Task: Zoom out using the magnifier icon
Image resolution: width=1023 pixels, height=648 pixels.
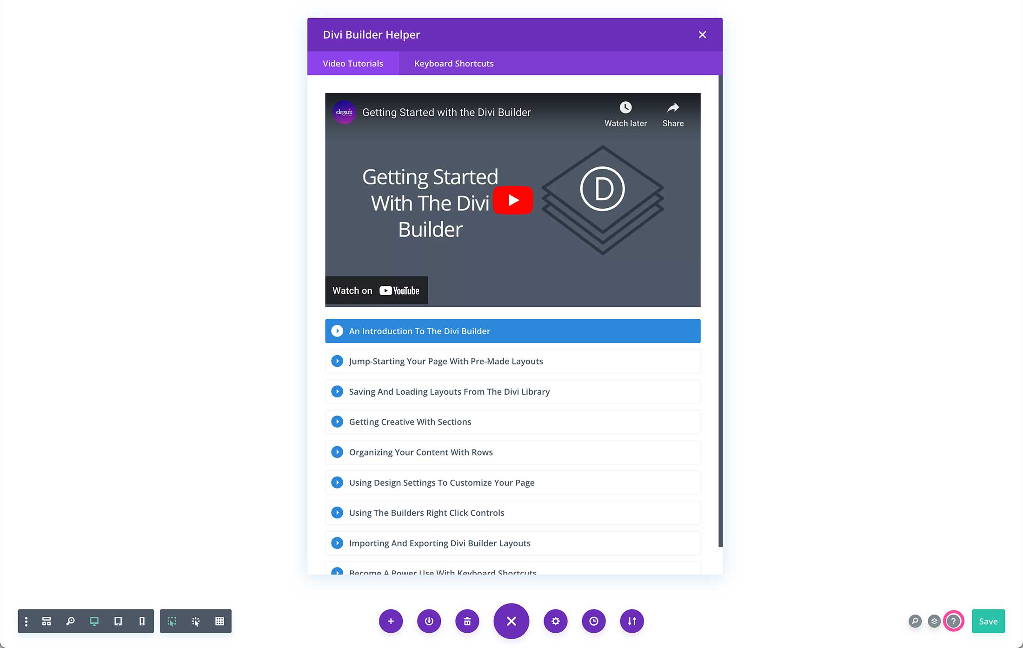Action: click(x=71, y=621)
